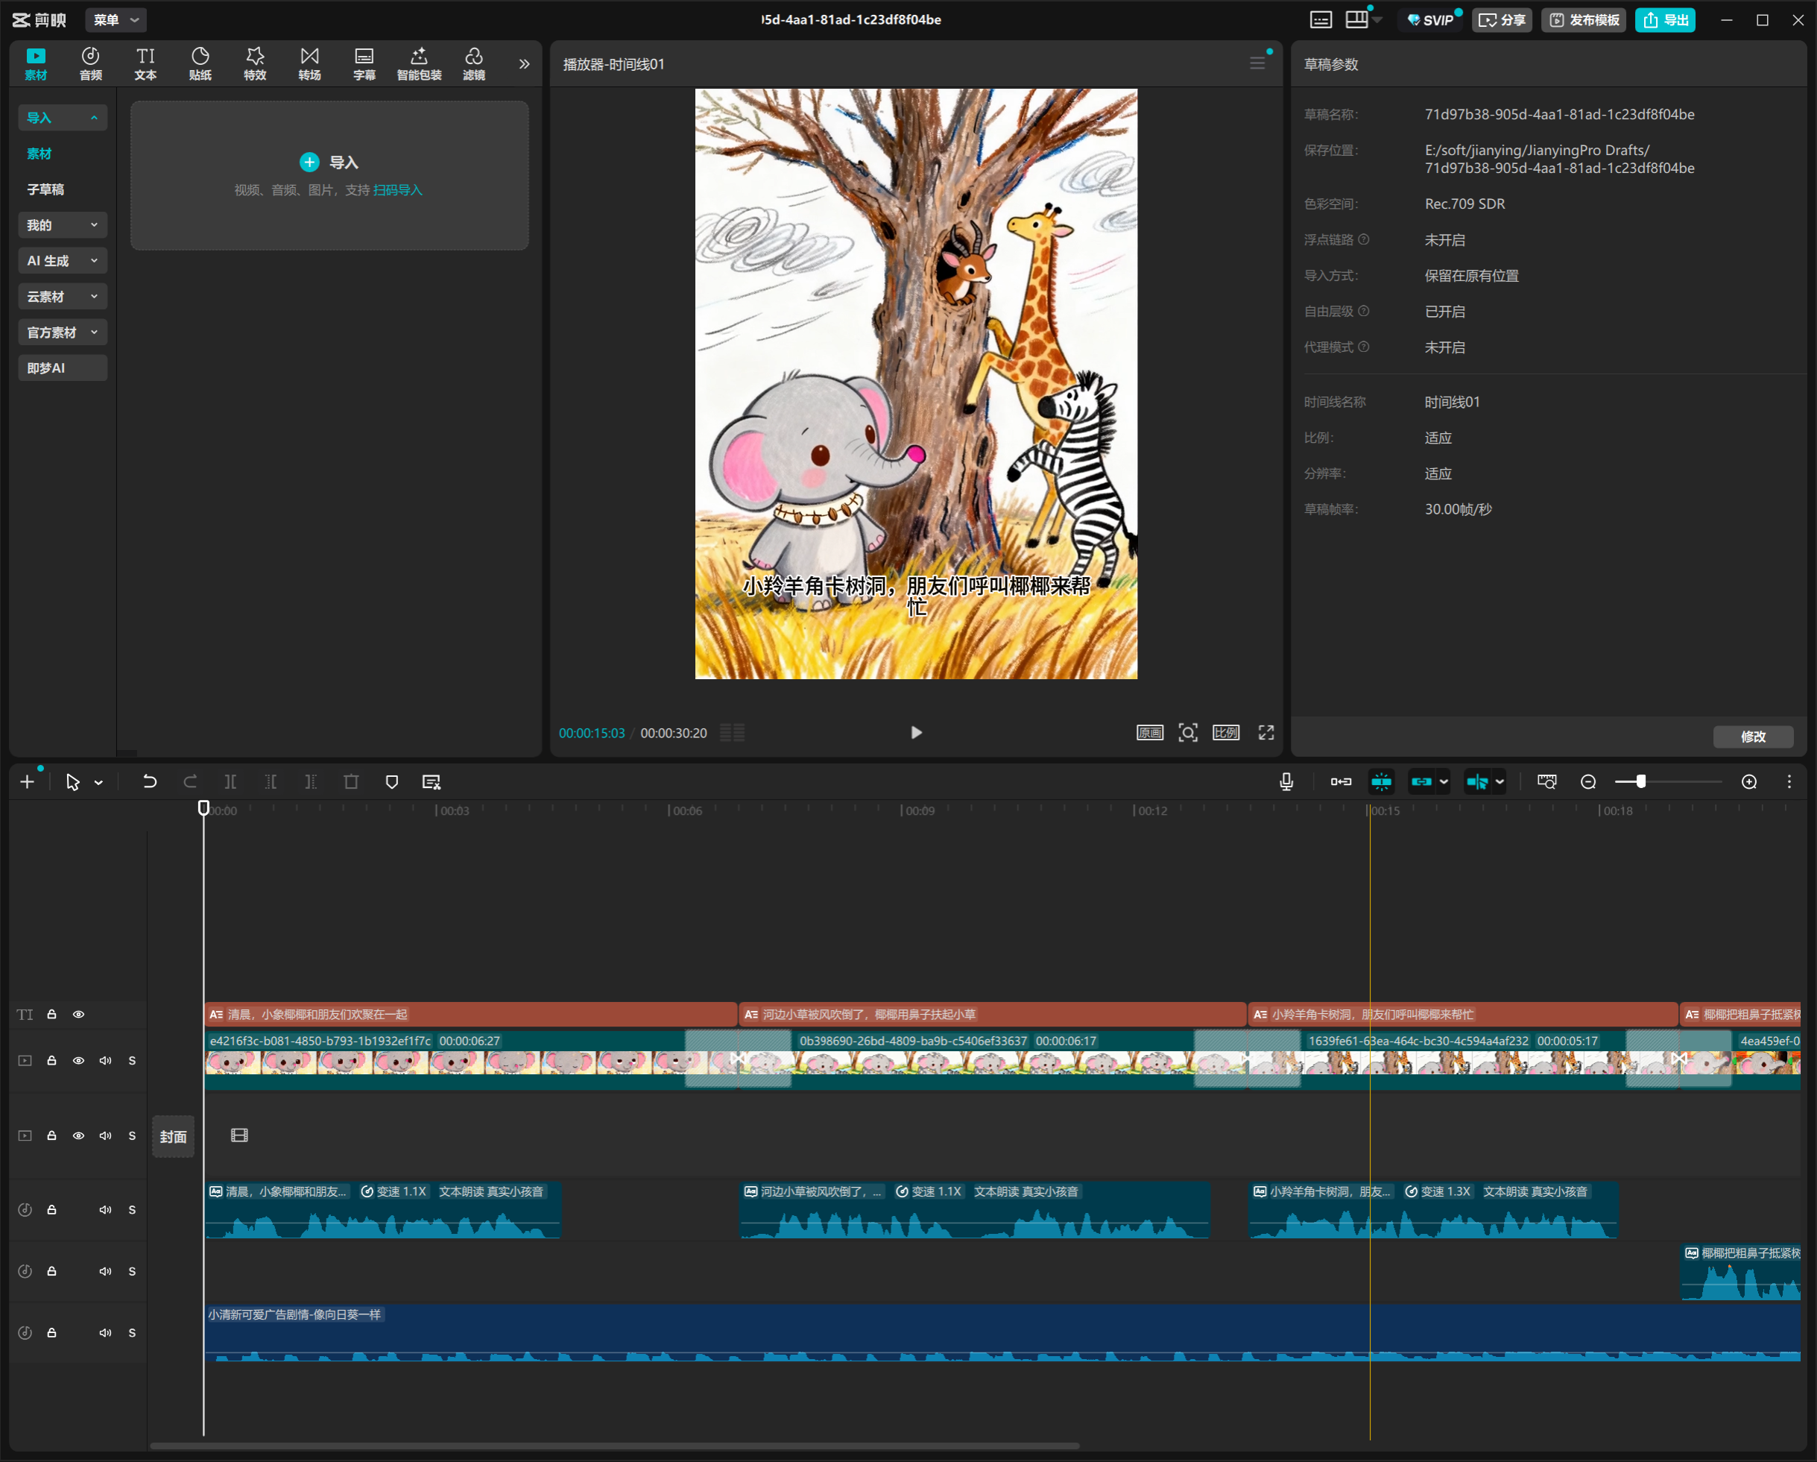Click the undo arrow in timeline toolbar
This screenshot has width=1817, height=1462.
click(x=149, y=781)
